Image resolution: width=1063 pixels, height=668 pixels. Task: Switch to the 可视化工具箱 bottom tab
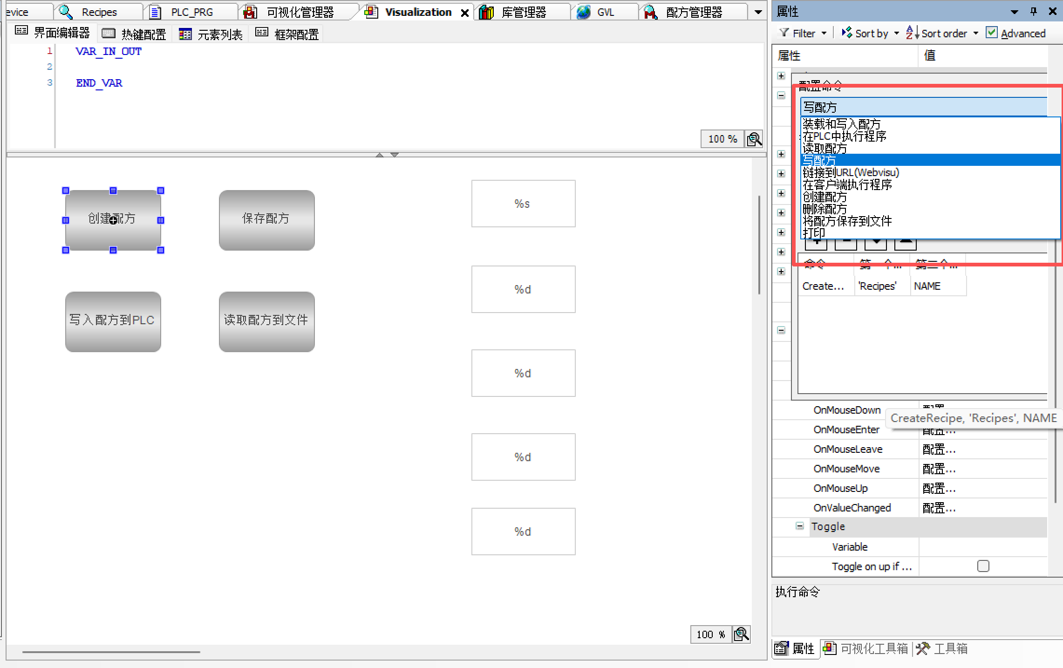(866, 648)
